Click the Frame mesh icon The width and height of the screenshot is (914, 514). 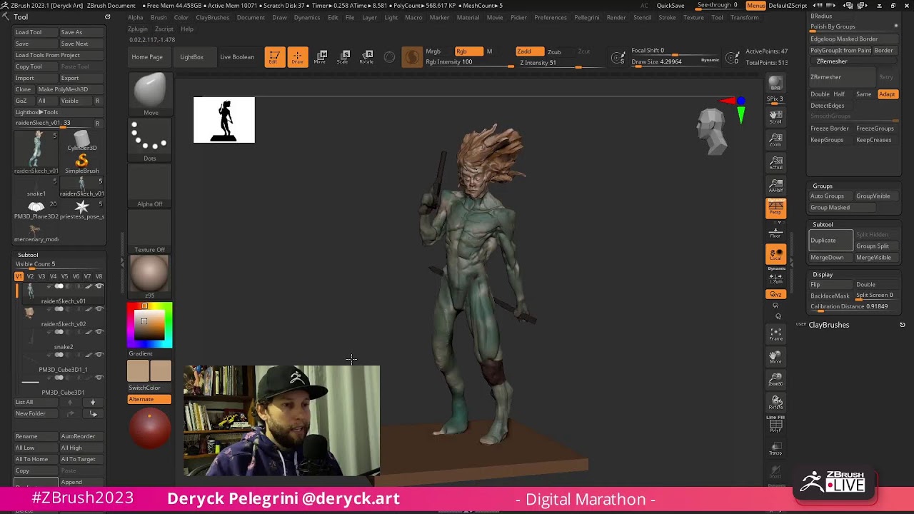[x=775, y=333]
